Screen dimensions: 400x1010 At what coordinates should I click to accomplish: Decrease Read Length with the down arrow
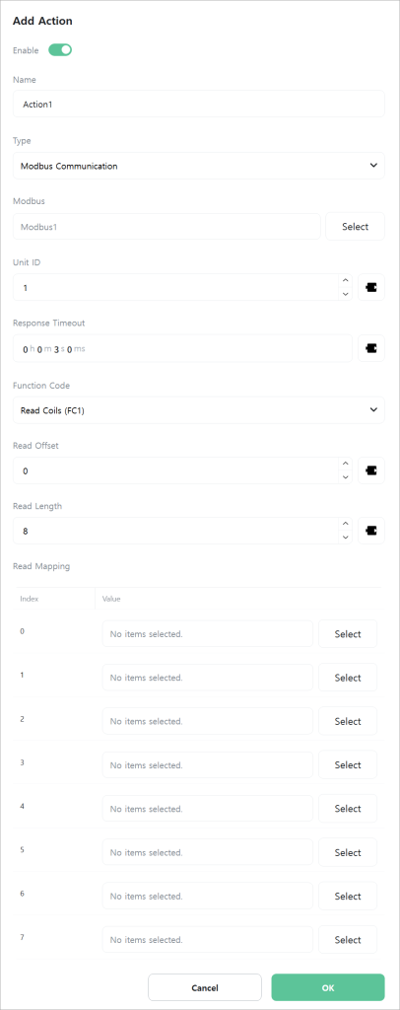click(346, 538)
